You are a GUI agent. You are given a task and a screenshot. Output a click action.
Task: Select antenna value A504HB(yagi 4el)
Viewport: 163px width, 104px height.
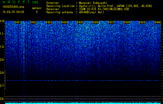tap(91, 12)
